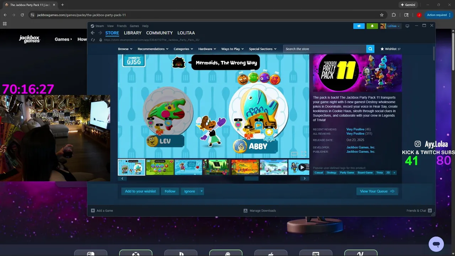This screenshot has height=256, width=455.
Task: Click the Casual tag
Action: (319, 173)
